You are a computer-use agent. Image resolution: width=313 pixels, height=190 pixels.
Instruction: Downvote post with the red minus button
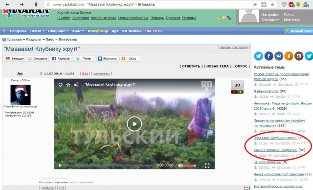[x=234, y=92]
